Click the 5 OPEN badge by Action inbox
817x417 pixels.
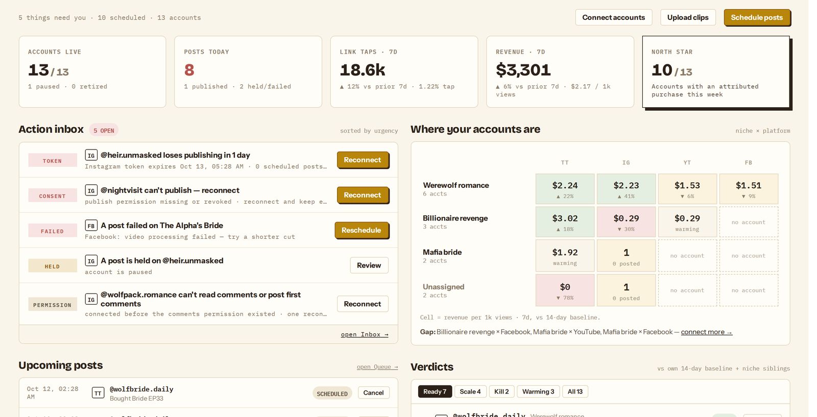(x=104, y=130)
